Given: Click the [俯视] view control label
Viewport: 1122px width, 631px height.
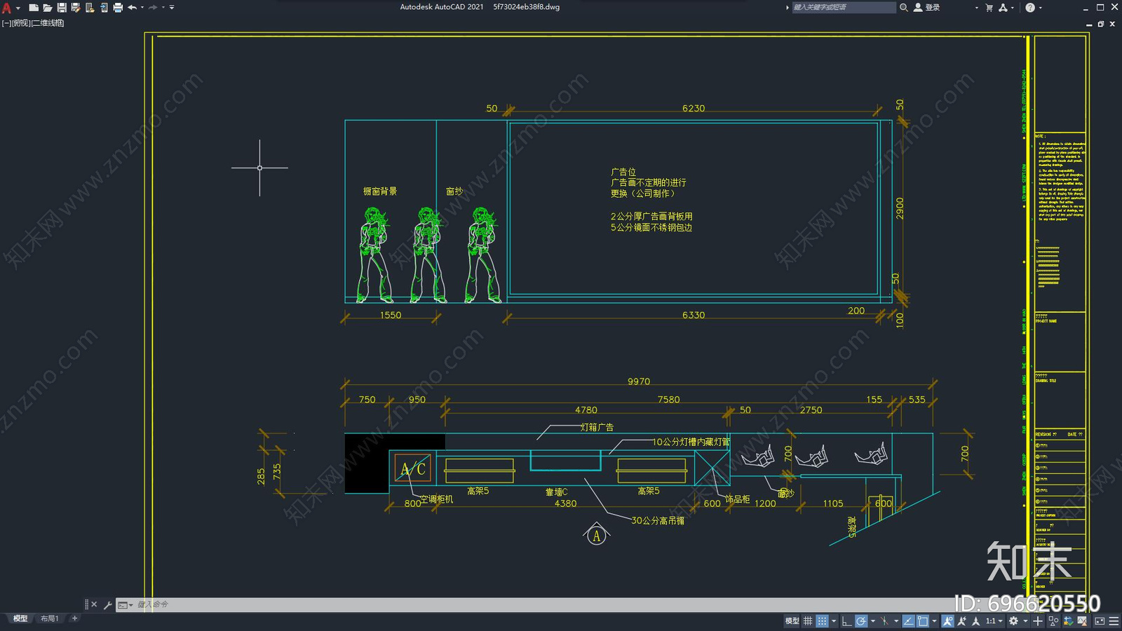Looking at the screenshot, I should click(x=21, y=23).
